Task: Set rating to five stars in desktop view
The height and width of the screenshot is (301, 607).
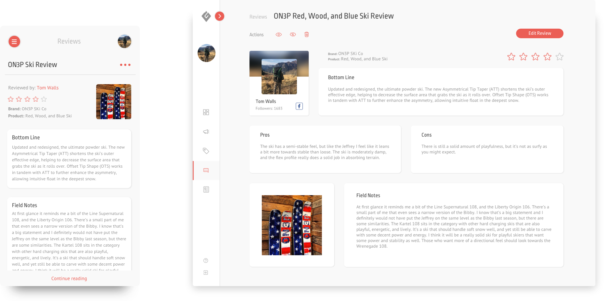Action: 559,57
